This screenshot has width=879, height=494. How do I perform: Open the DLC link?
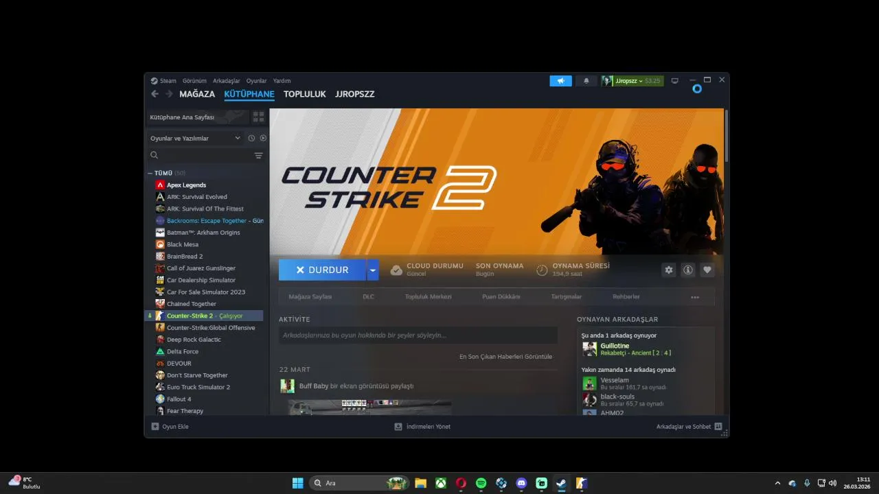point(368,297)
